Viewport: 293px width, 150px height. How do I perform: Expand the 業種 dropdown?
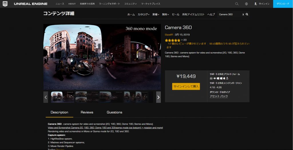(156, 14)
